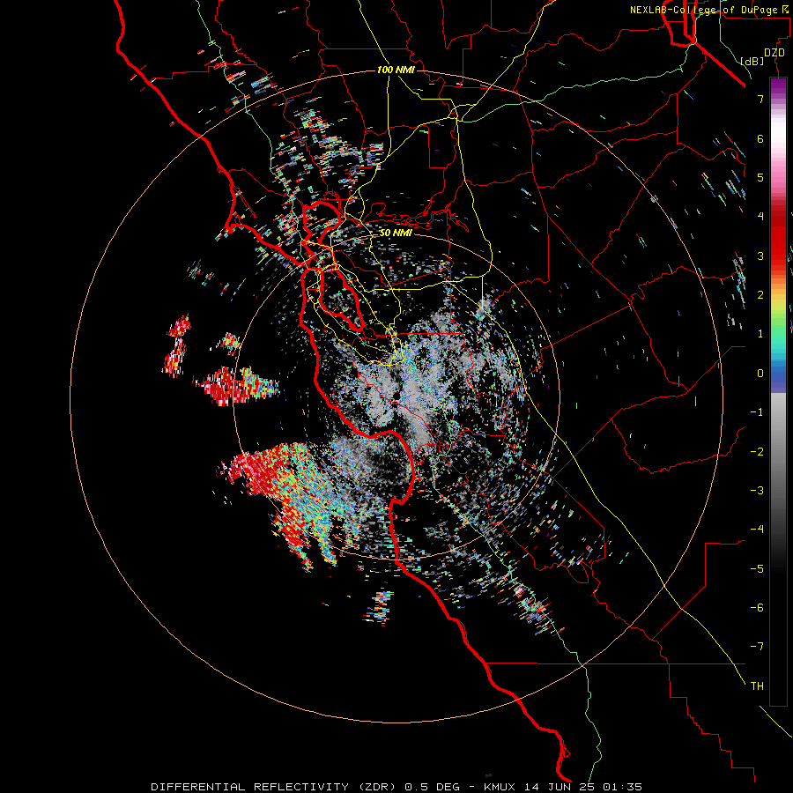Image resolution: width=793 pixels, height=793 pixels.
Task: Click the '3' value on the color scale
Action: (760, 256)
